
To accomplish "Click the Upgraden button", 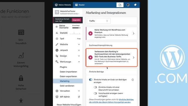I will point(76,20).
